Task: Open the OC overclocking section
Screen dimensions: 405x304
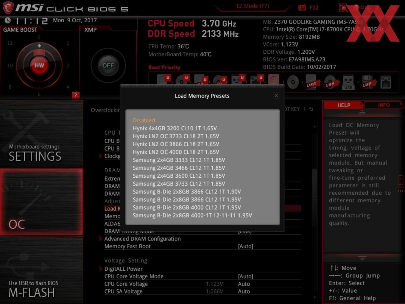Action: [x=41, y=202]
